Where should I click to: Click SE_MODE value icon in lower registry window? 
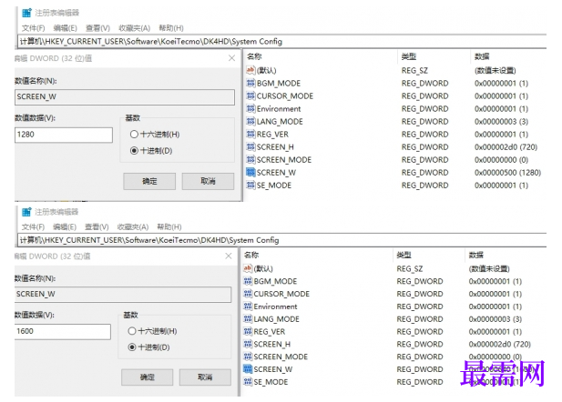point(248,382)
